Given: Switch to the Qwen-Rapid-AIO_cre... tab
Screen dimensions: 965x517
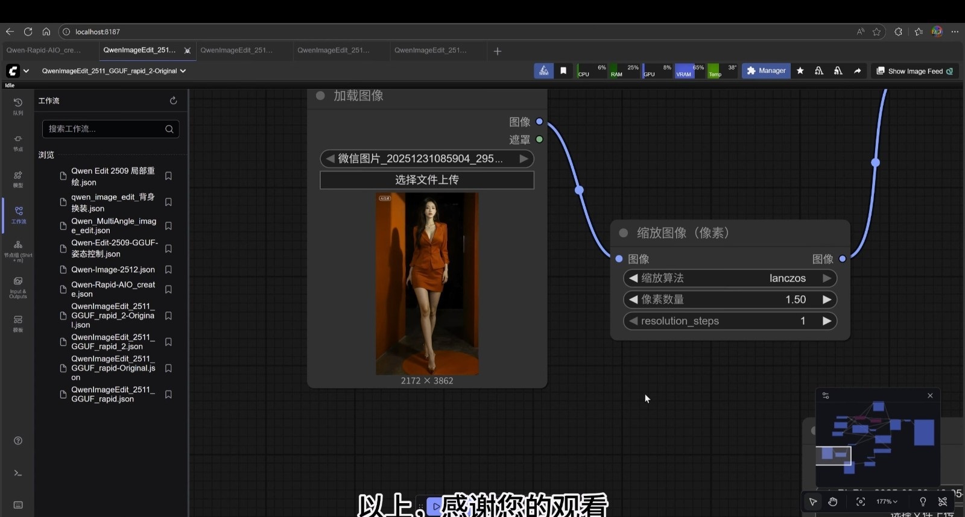Looking at the screenshot, I should (x=43, y=51).
